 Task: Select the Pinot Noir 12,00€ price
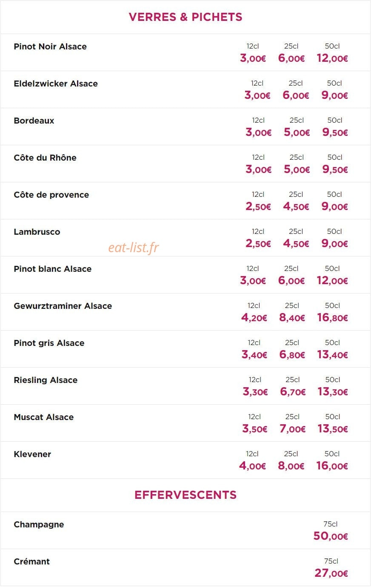coord(332,58)
